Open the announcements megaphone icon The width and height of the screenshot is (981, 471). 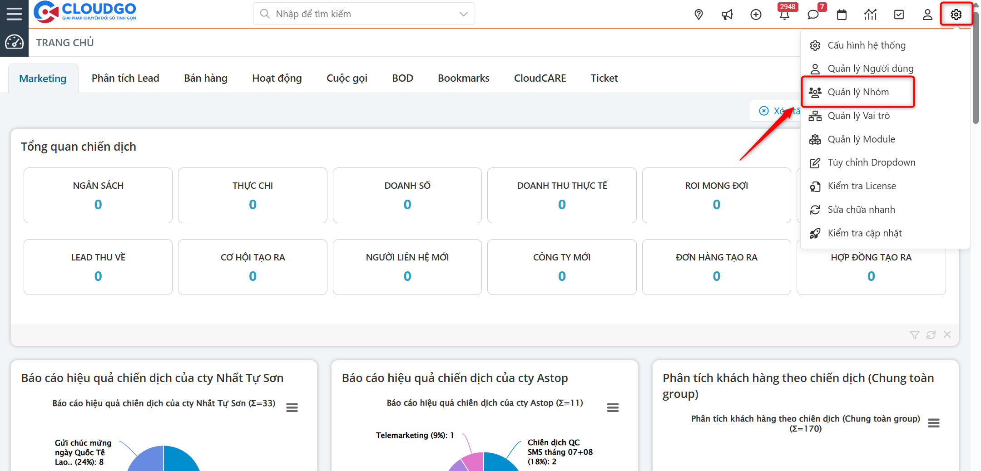727,15
